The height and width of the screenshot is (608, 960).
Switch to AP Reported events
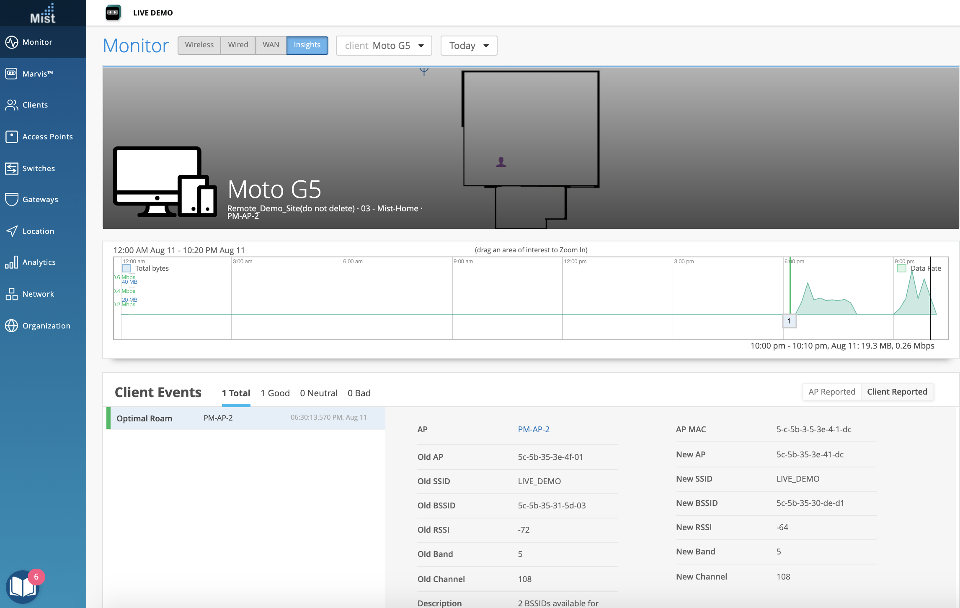pos(831,392)
